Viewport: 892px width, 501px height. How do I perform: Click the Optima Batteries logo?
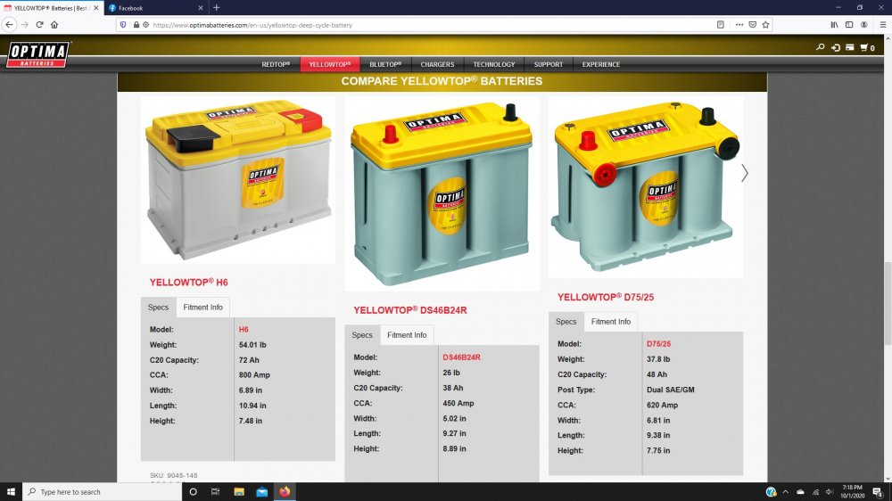(37, 54)
